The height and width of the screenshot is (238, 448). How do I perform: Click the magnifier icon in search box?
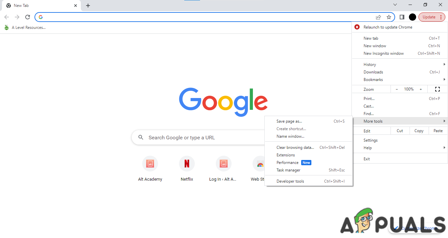141,137
